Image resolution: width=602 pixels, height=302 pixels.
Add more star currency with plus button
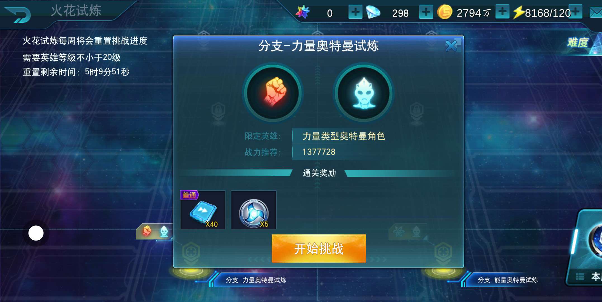(x=355, y=12)
